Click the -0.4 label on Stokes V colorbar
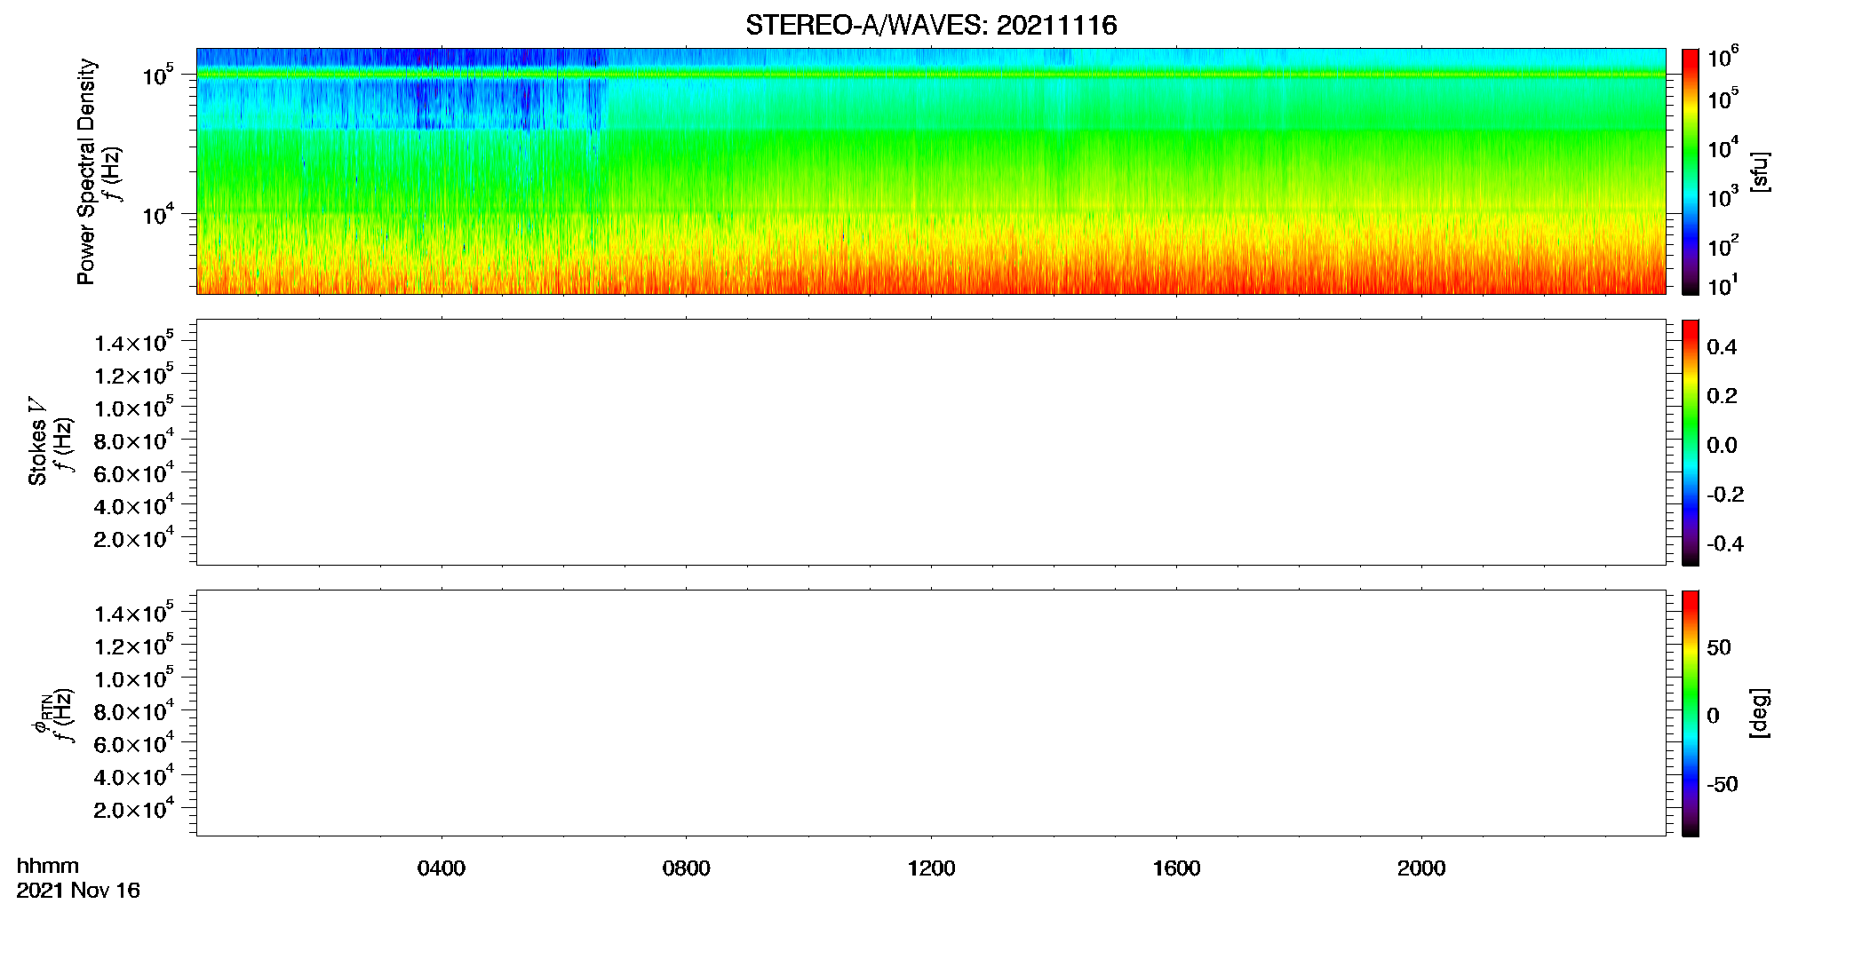Screen dimensions: 1862x959 click(1725, 544)
